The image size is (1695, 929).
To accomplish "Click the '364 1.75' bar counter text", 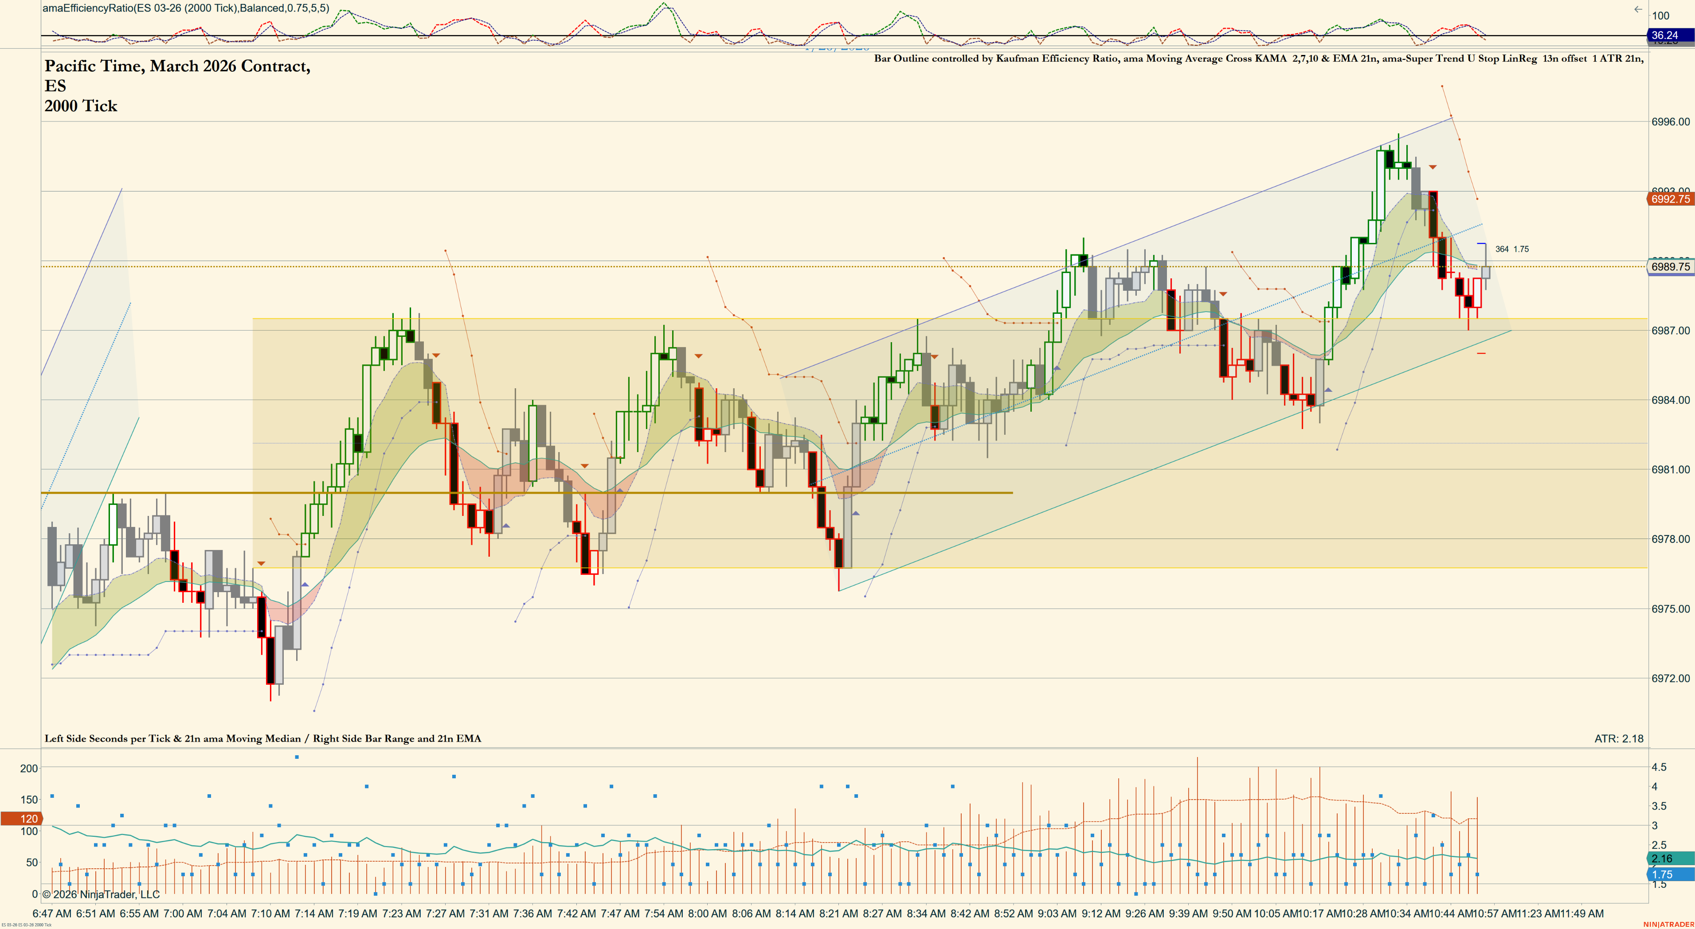I will 1512,250.
